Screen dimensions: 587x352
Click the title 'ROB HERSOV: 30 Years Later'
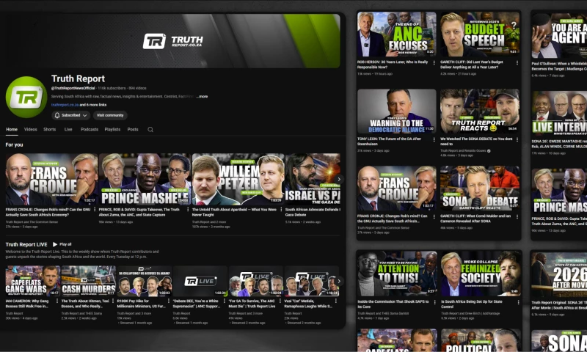point(393,65)
